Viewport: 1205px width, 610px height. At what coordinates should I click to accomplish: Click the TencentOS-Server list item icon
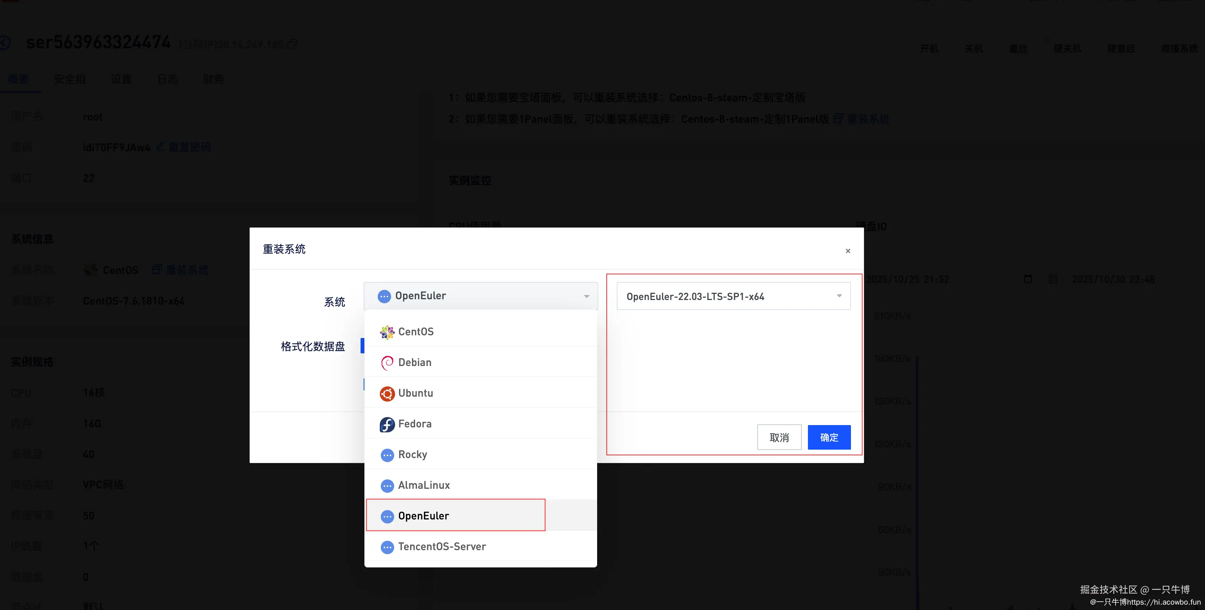point(387,547)
